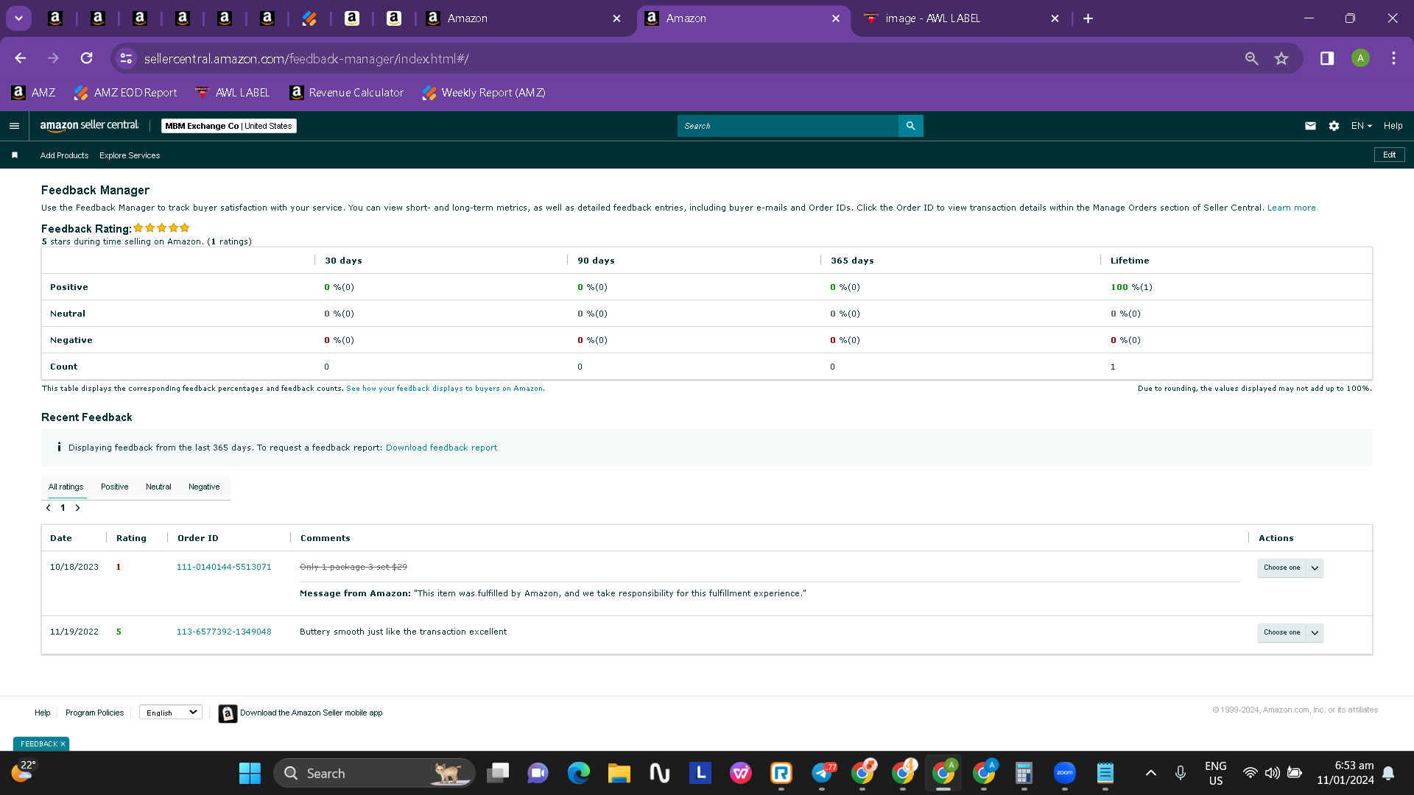Image resolution: width=1414 pixels, height=795 pixels.
Task: Select the Positive feedback tab
Action: click(x=114, y=487)
